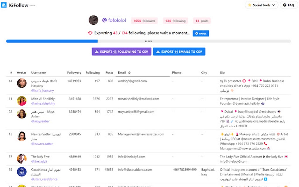
Task: Click the Username column header
Action: click(38, 73)
